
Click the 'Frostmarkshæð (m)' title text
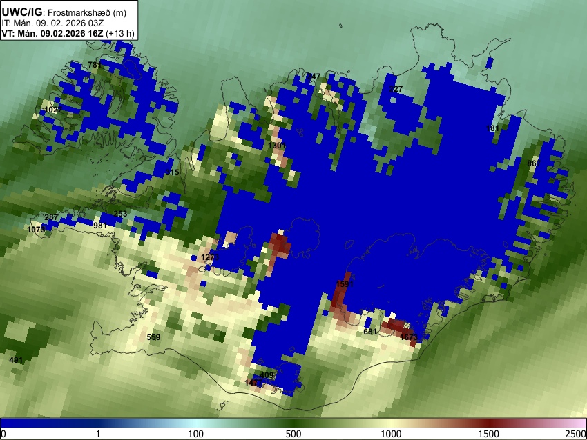tap(86, 12)
